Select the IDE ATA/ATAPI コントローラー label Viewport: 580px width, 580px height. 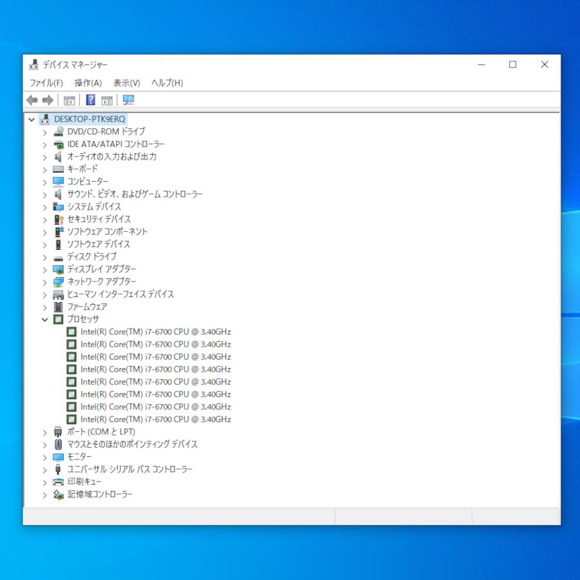(116, 144)
